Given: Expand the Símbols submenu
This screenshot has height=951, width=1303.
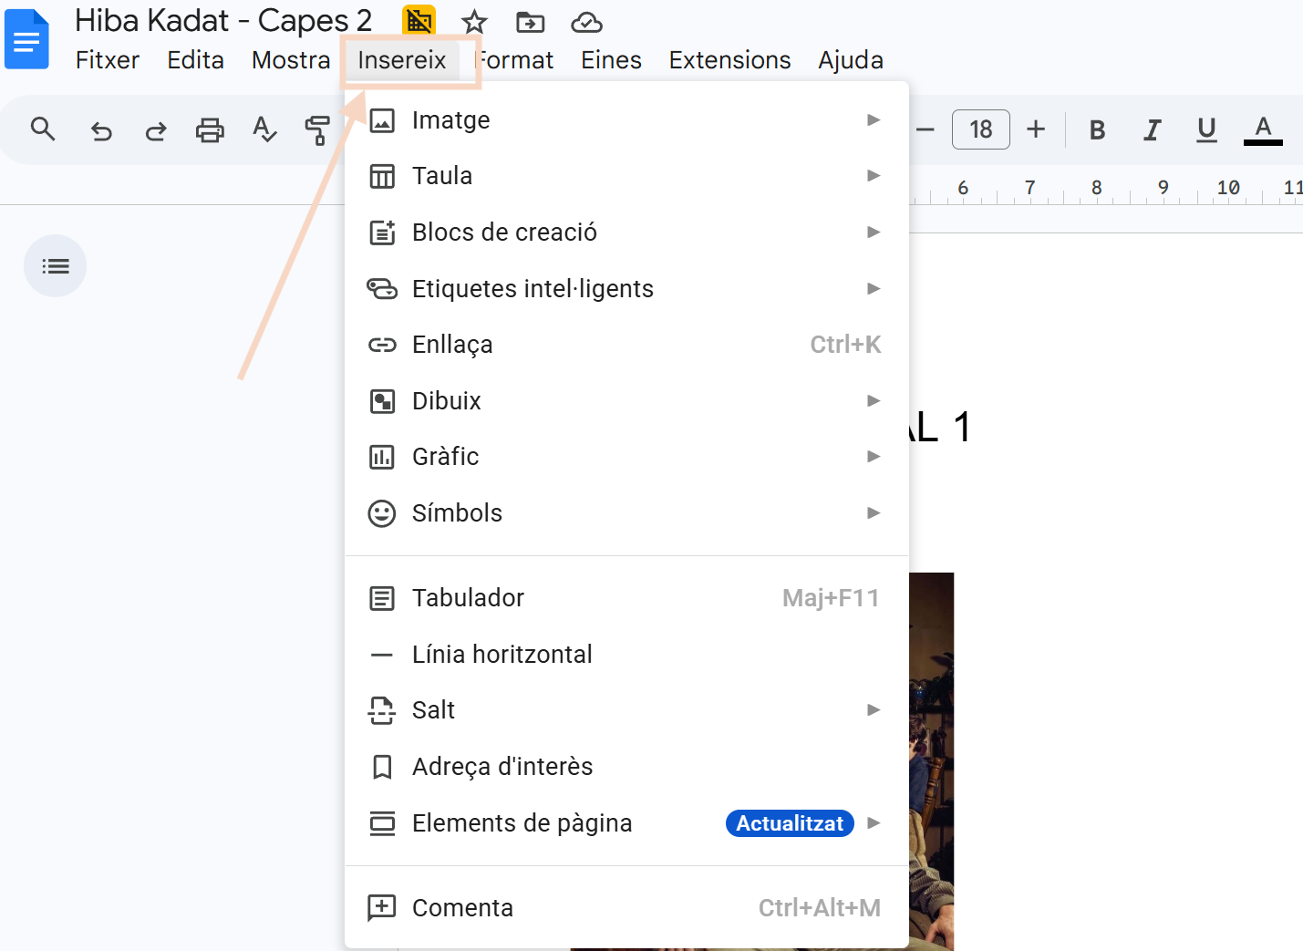Looking at the screenshot, I should (x=626, y=513).
